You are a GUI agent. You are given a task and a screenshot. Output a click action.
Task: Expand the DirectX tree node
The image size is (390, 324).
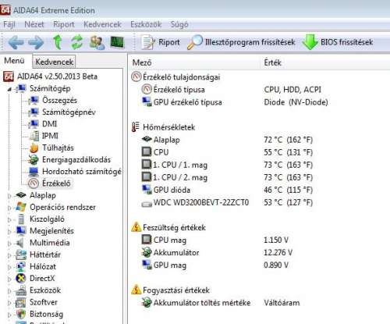pyautogui.click(x=9, y=279)
